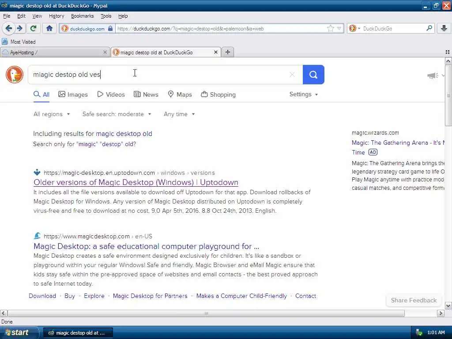The image size is (452, 339).
Task: Clear the search query with X
Action: click(292, 75)
